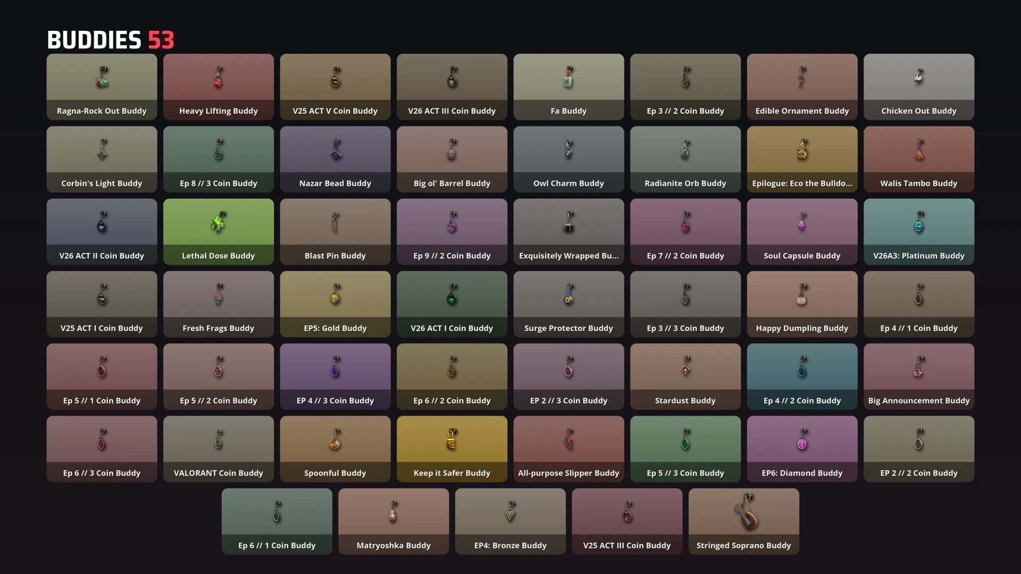
Task: Click the Exquisitely Wrapped Buddy icon
Action: tap(568, 222)
